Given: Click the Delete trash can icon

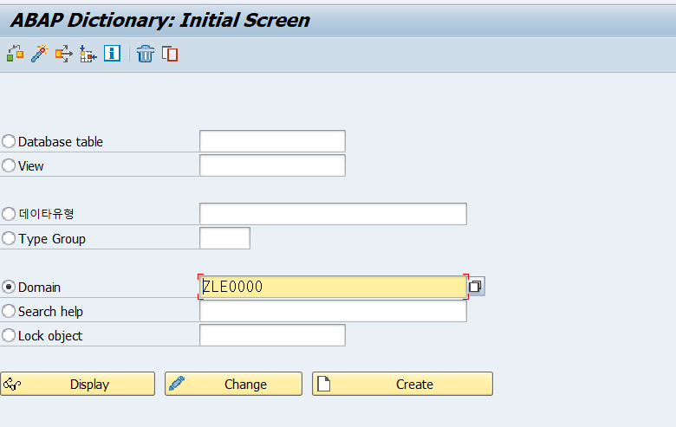Looking at the screenshot, I should pos(146,54).
